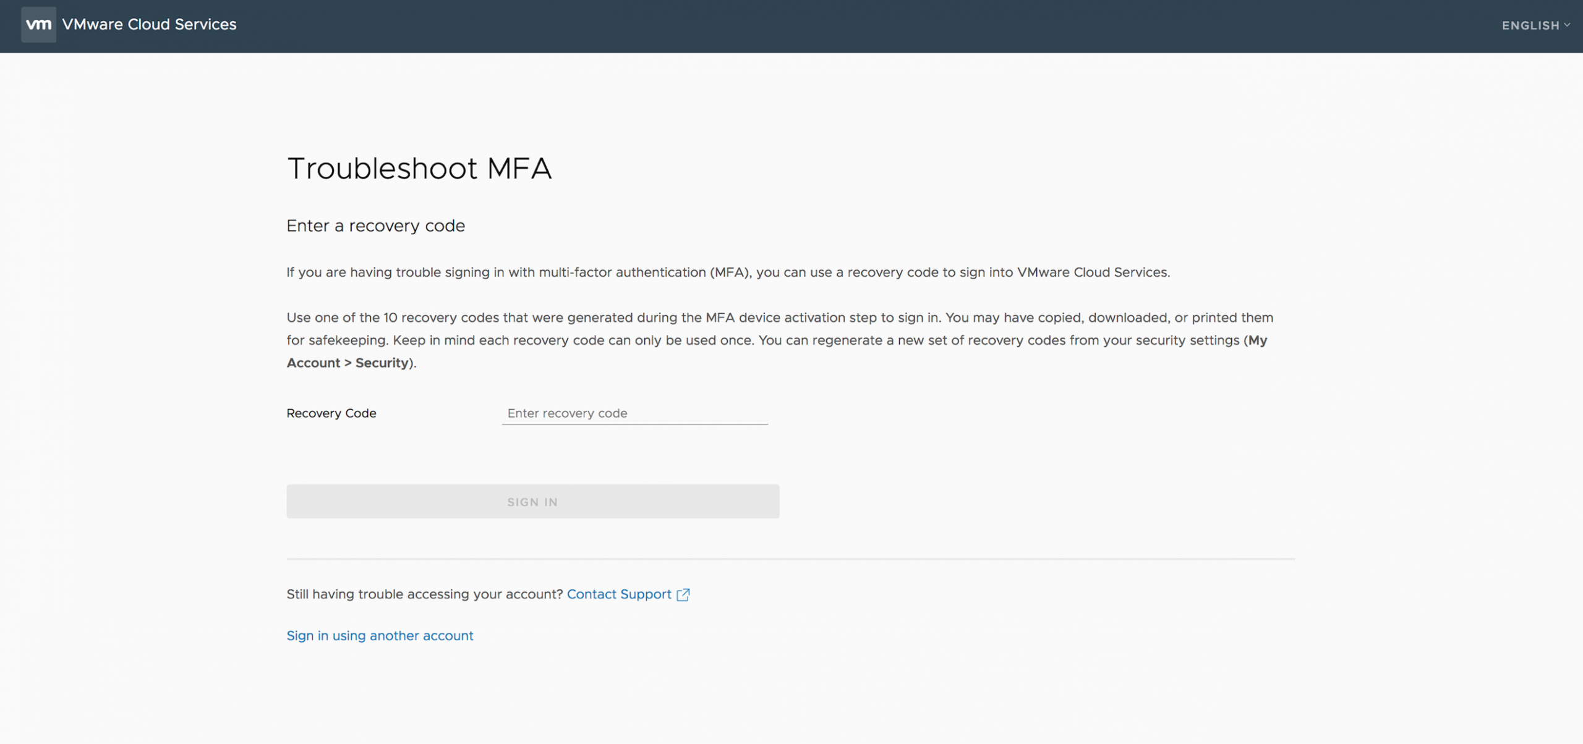Screen dimensions: 1583x744
Task: Focus the Enter recovery code field
Action: [x=634, y=413]
